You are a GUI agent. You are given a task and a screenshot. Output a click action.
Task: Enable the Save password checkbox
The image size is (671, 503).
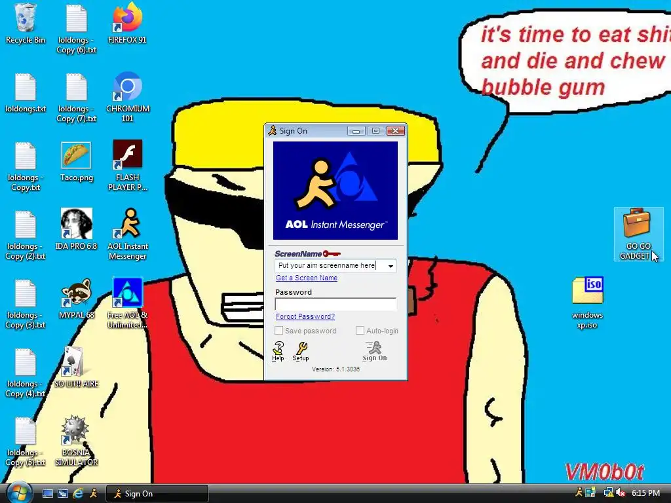[x=278, y=331]
